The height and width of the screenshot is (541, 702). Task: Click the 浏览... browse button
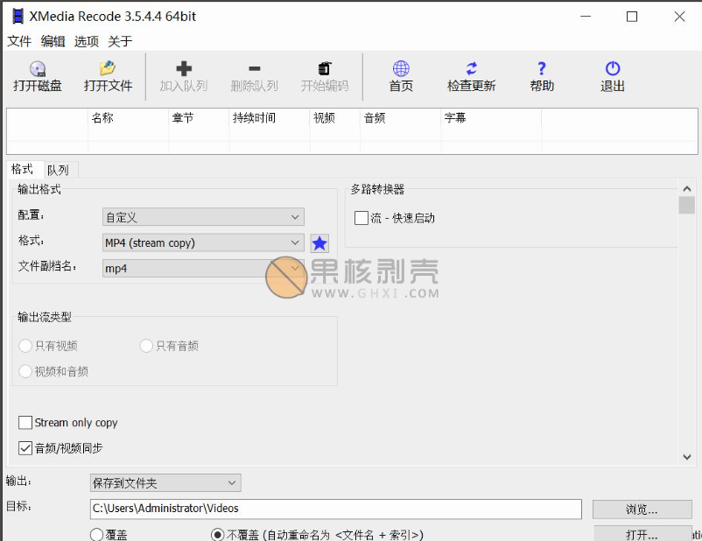(x=642, y=509)
